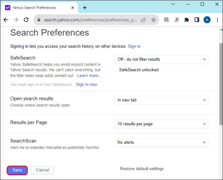Open the tab search chevron

173,4
